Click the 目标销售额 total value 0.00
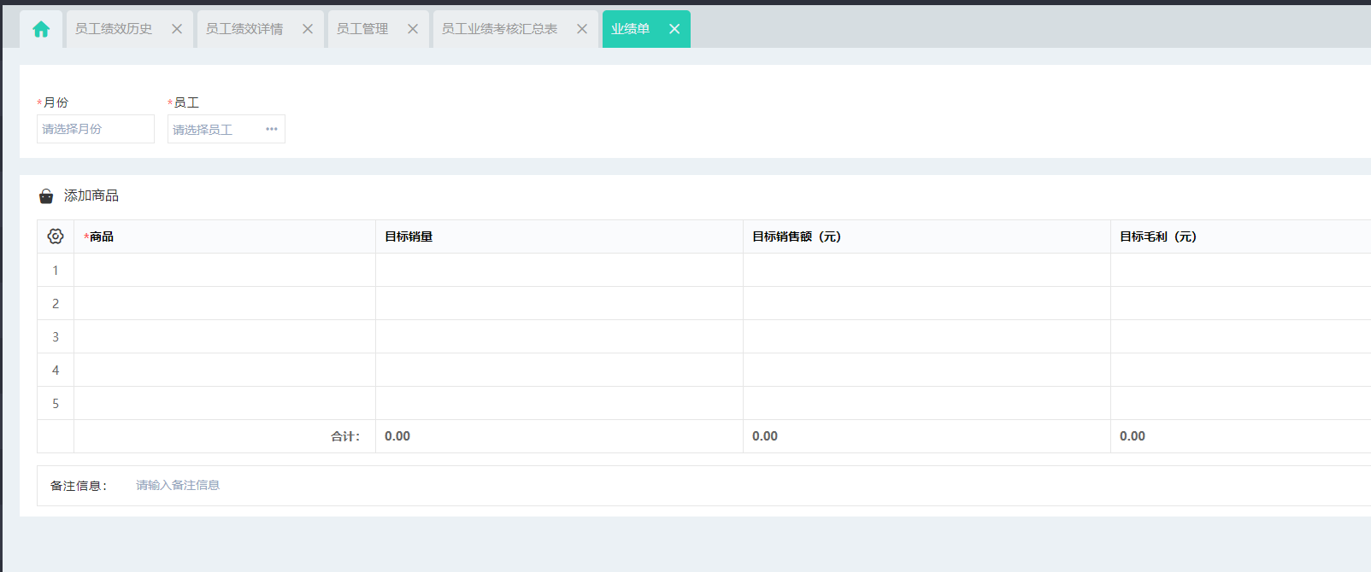Viewport: 1371px width, 572px height. [765, 436]
